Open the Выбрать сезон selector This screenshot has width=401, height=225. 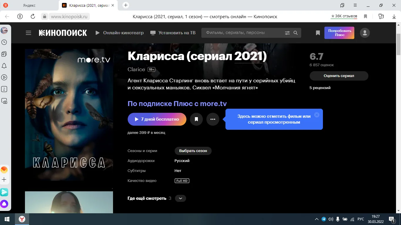pos(193,151)
